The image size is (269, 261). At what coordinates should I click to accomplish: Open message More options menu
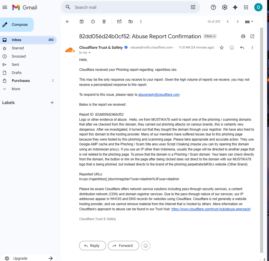click(x=252, y=48)
